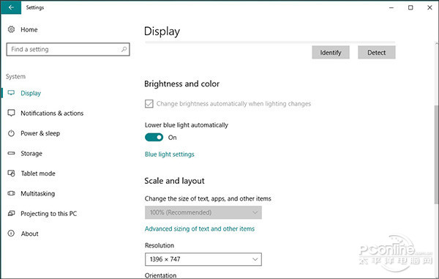The width and height of the screenshot is (439, 279).
Task: Click the Tablet mode icon
Action: [x=11, y=173]
